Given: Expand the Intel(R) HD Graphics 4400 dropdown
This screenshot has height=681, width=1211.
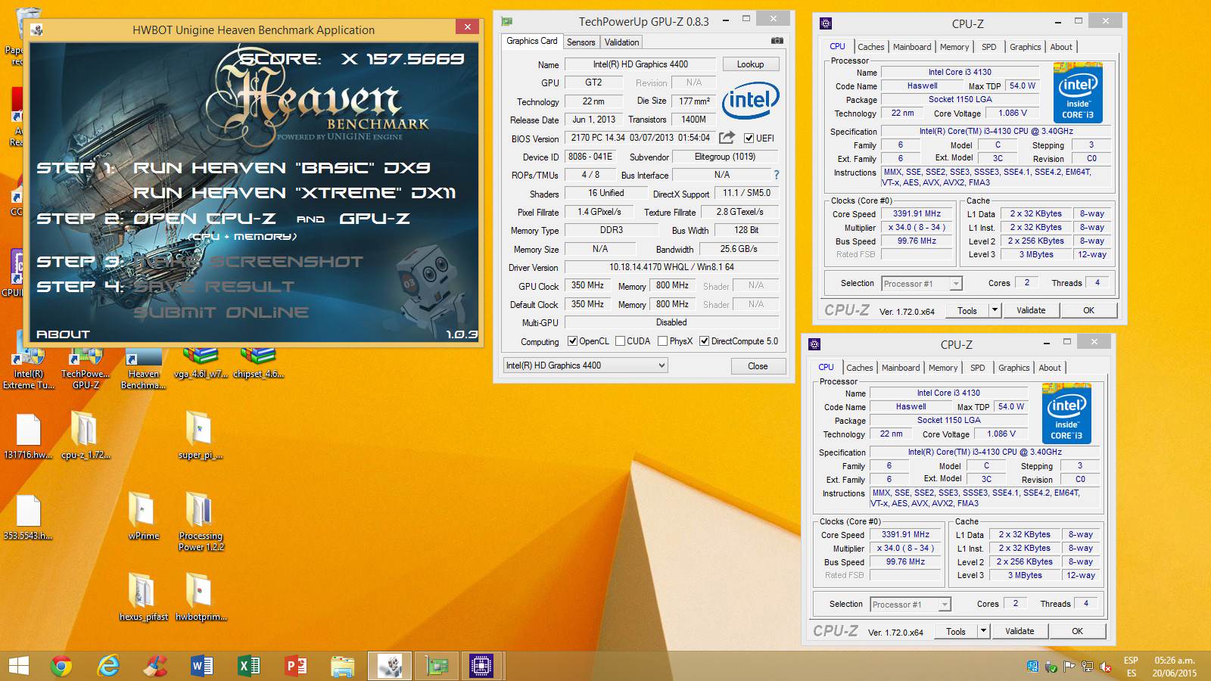Looking at the screenshot, I should tap(585, 365).
